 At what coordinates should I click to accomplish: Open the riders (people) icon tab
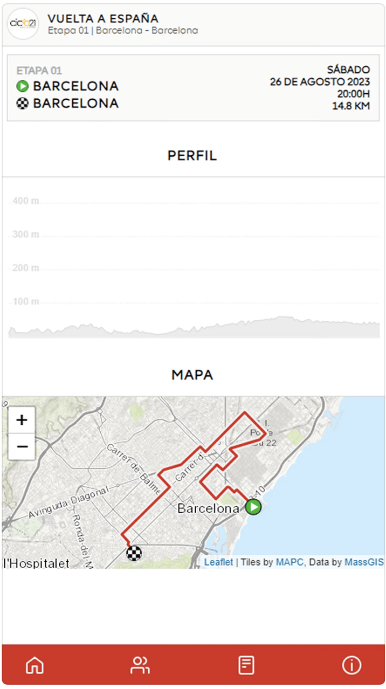tap(140, 665)
